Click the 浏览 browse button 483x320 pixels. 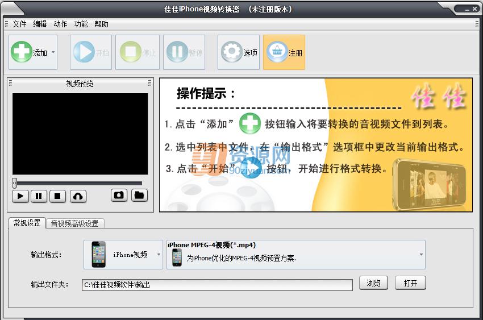(373, 282)
